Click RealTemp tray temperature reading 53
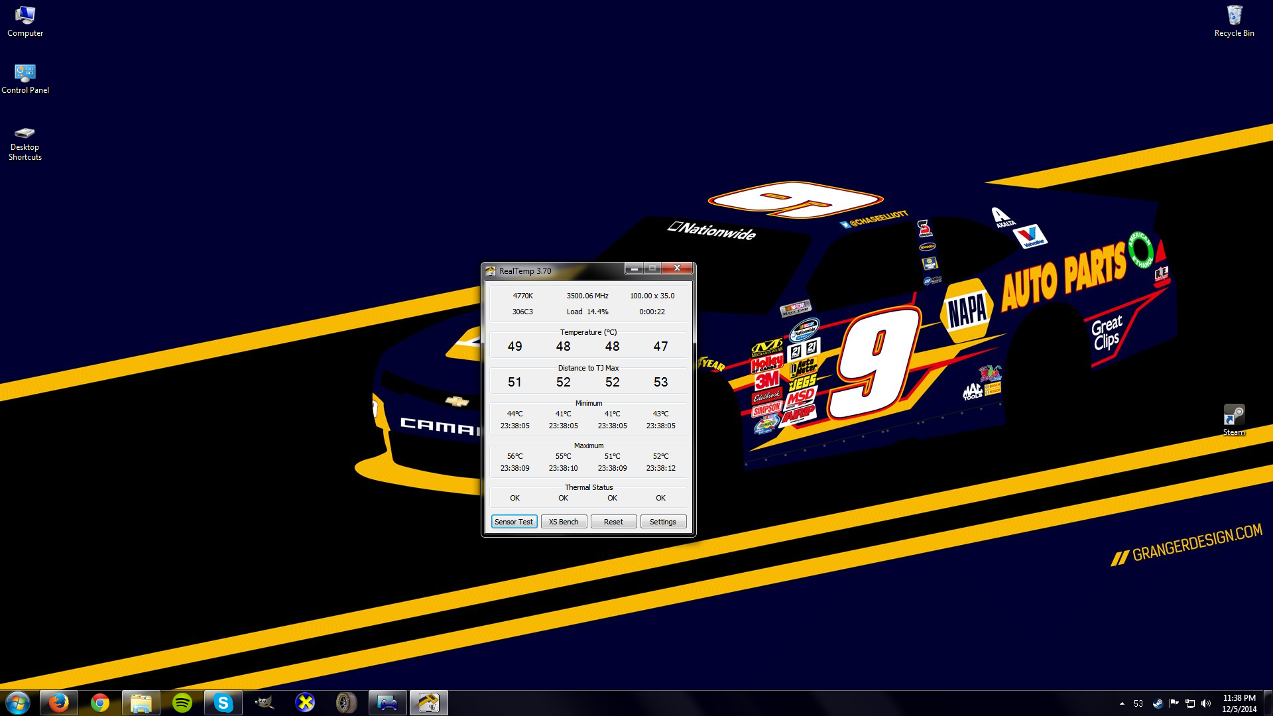The width and height of the screenshot is (1273, 716). pos(1138,703)
